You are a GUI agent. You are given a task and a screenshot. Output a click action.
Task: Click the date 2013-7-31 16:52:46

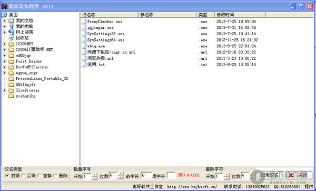(x=236, y=27)
